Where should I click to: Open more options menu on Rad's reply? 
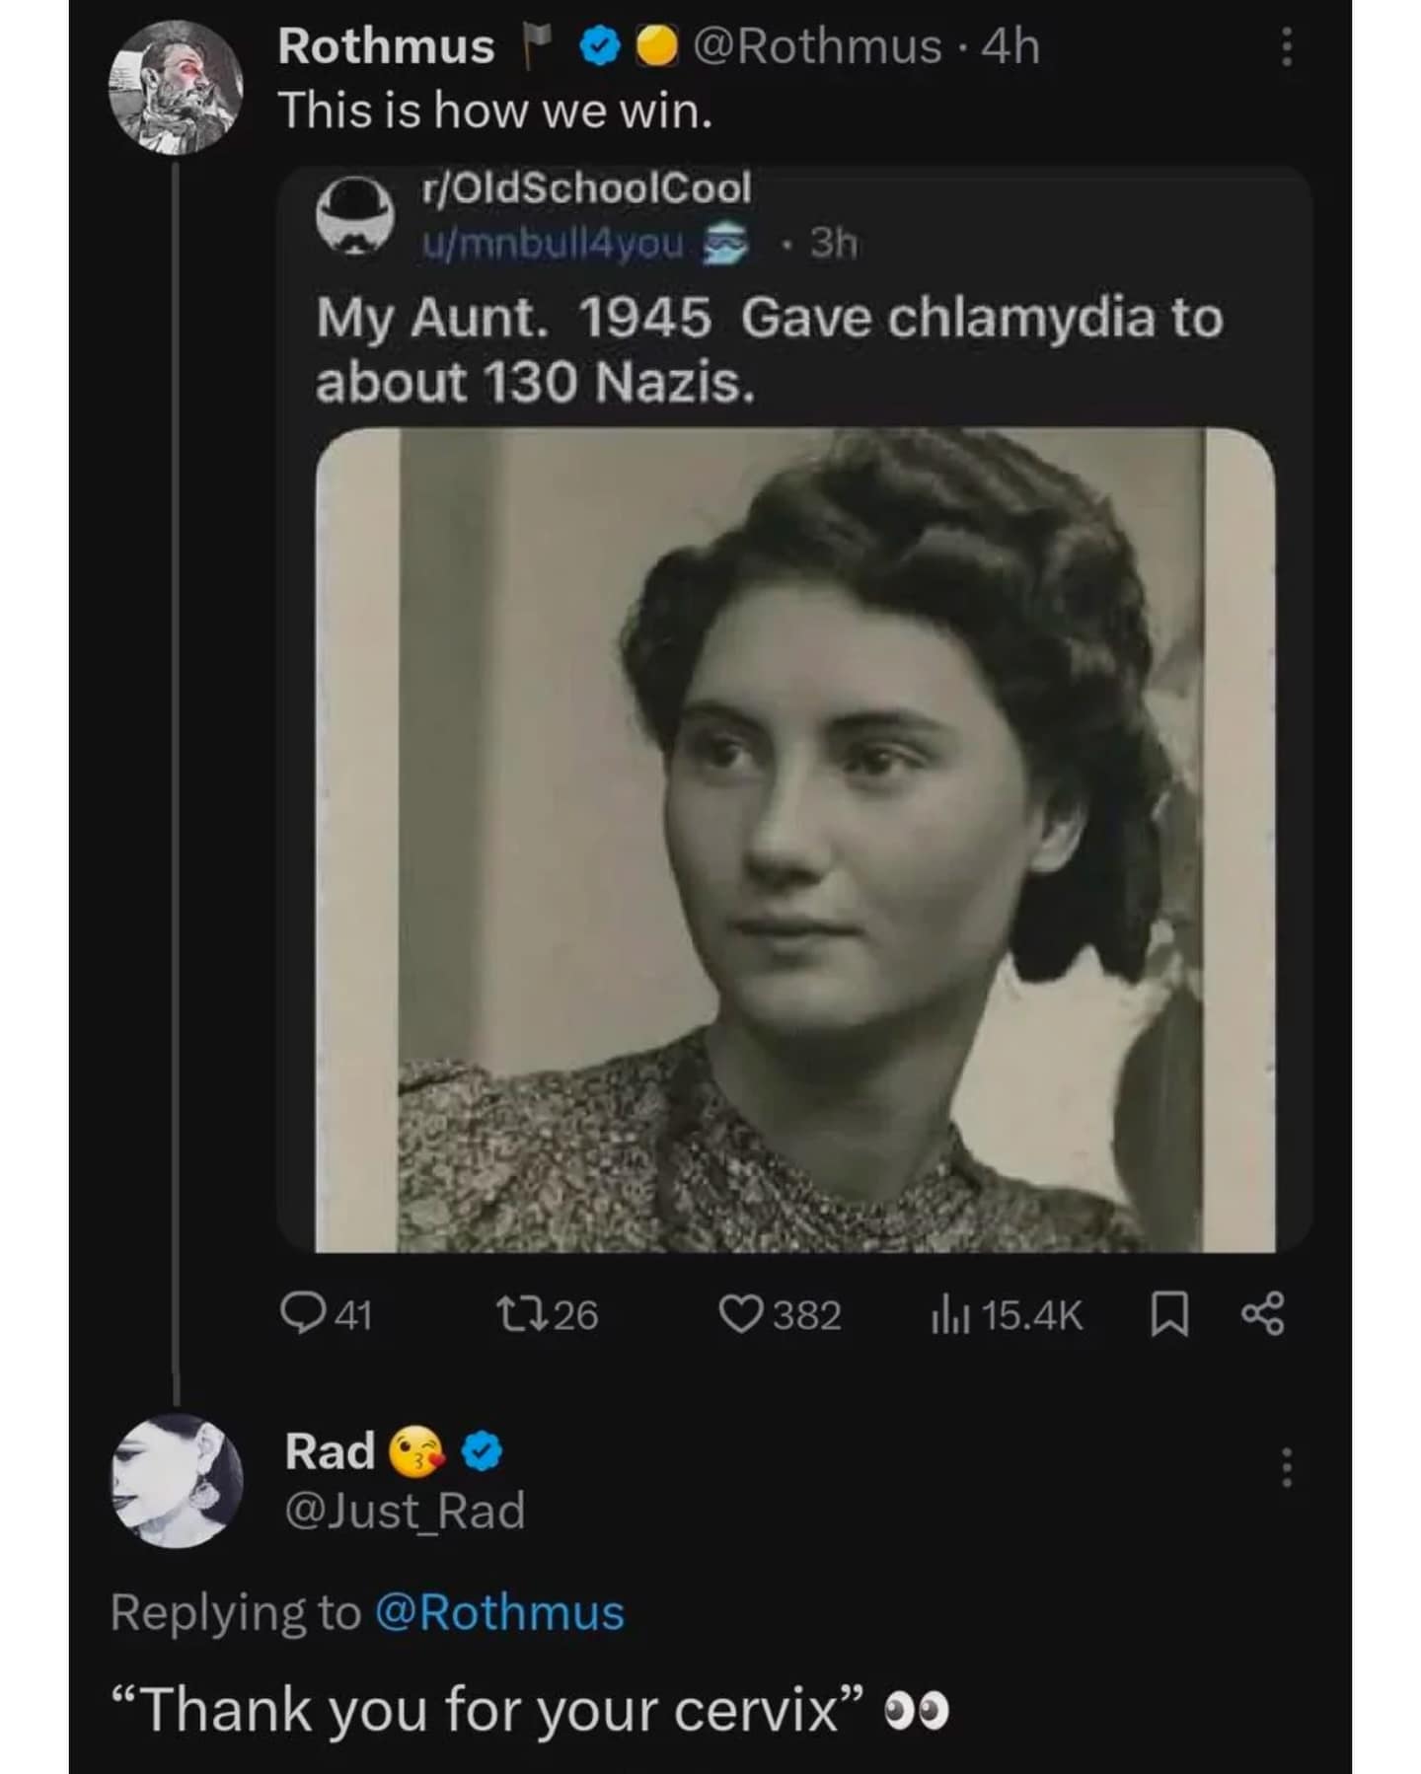pos(1285,1467)
